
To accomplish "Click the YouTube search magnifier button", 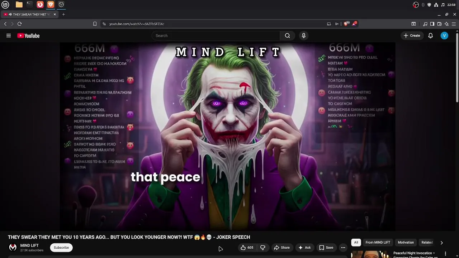I will pos(287,35).
